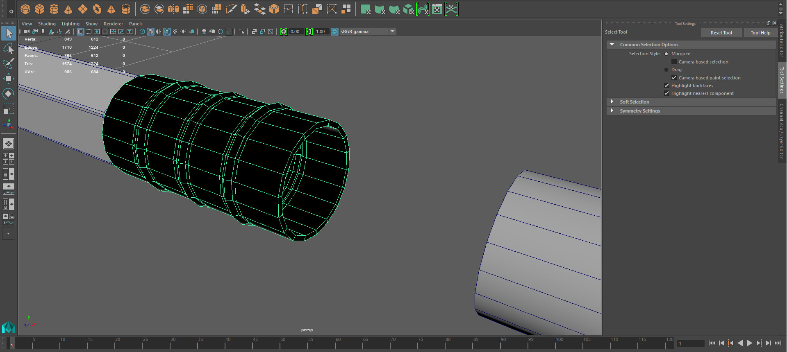Click the Tool Help button
The height and width of the screenshot is (352, 787).
tap(760, 33)
